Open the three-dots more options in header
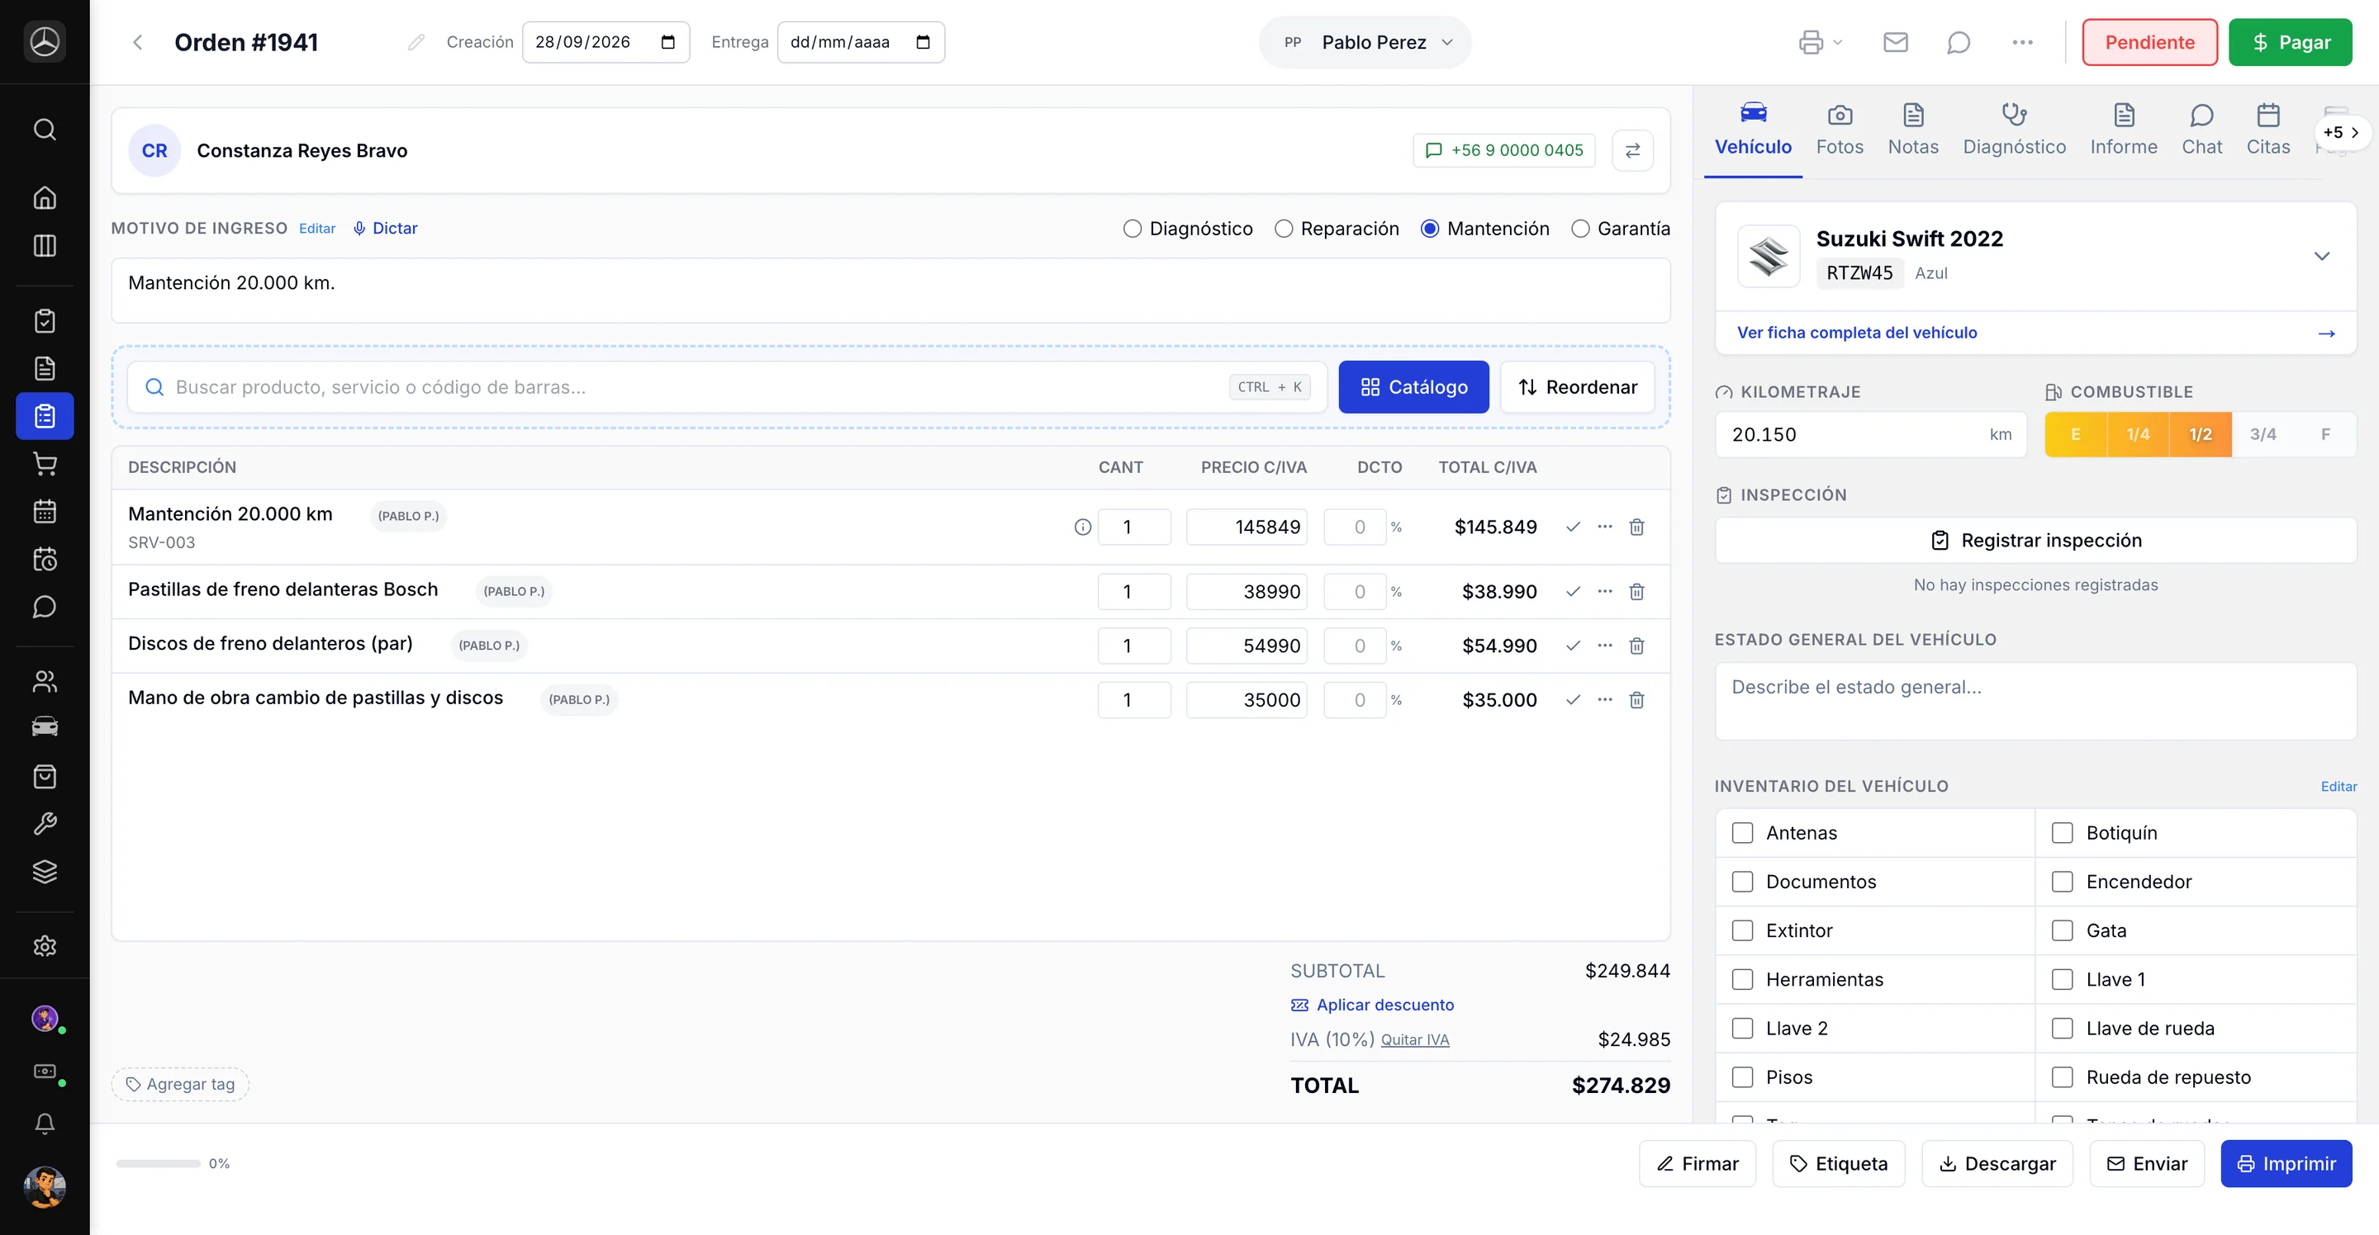 pyautogui.click(x=2022, y=42)
